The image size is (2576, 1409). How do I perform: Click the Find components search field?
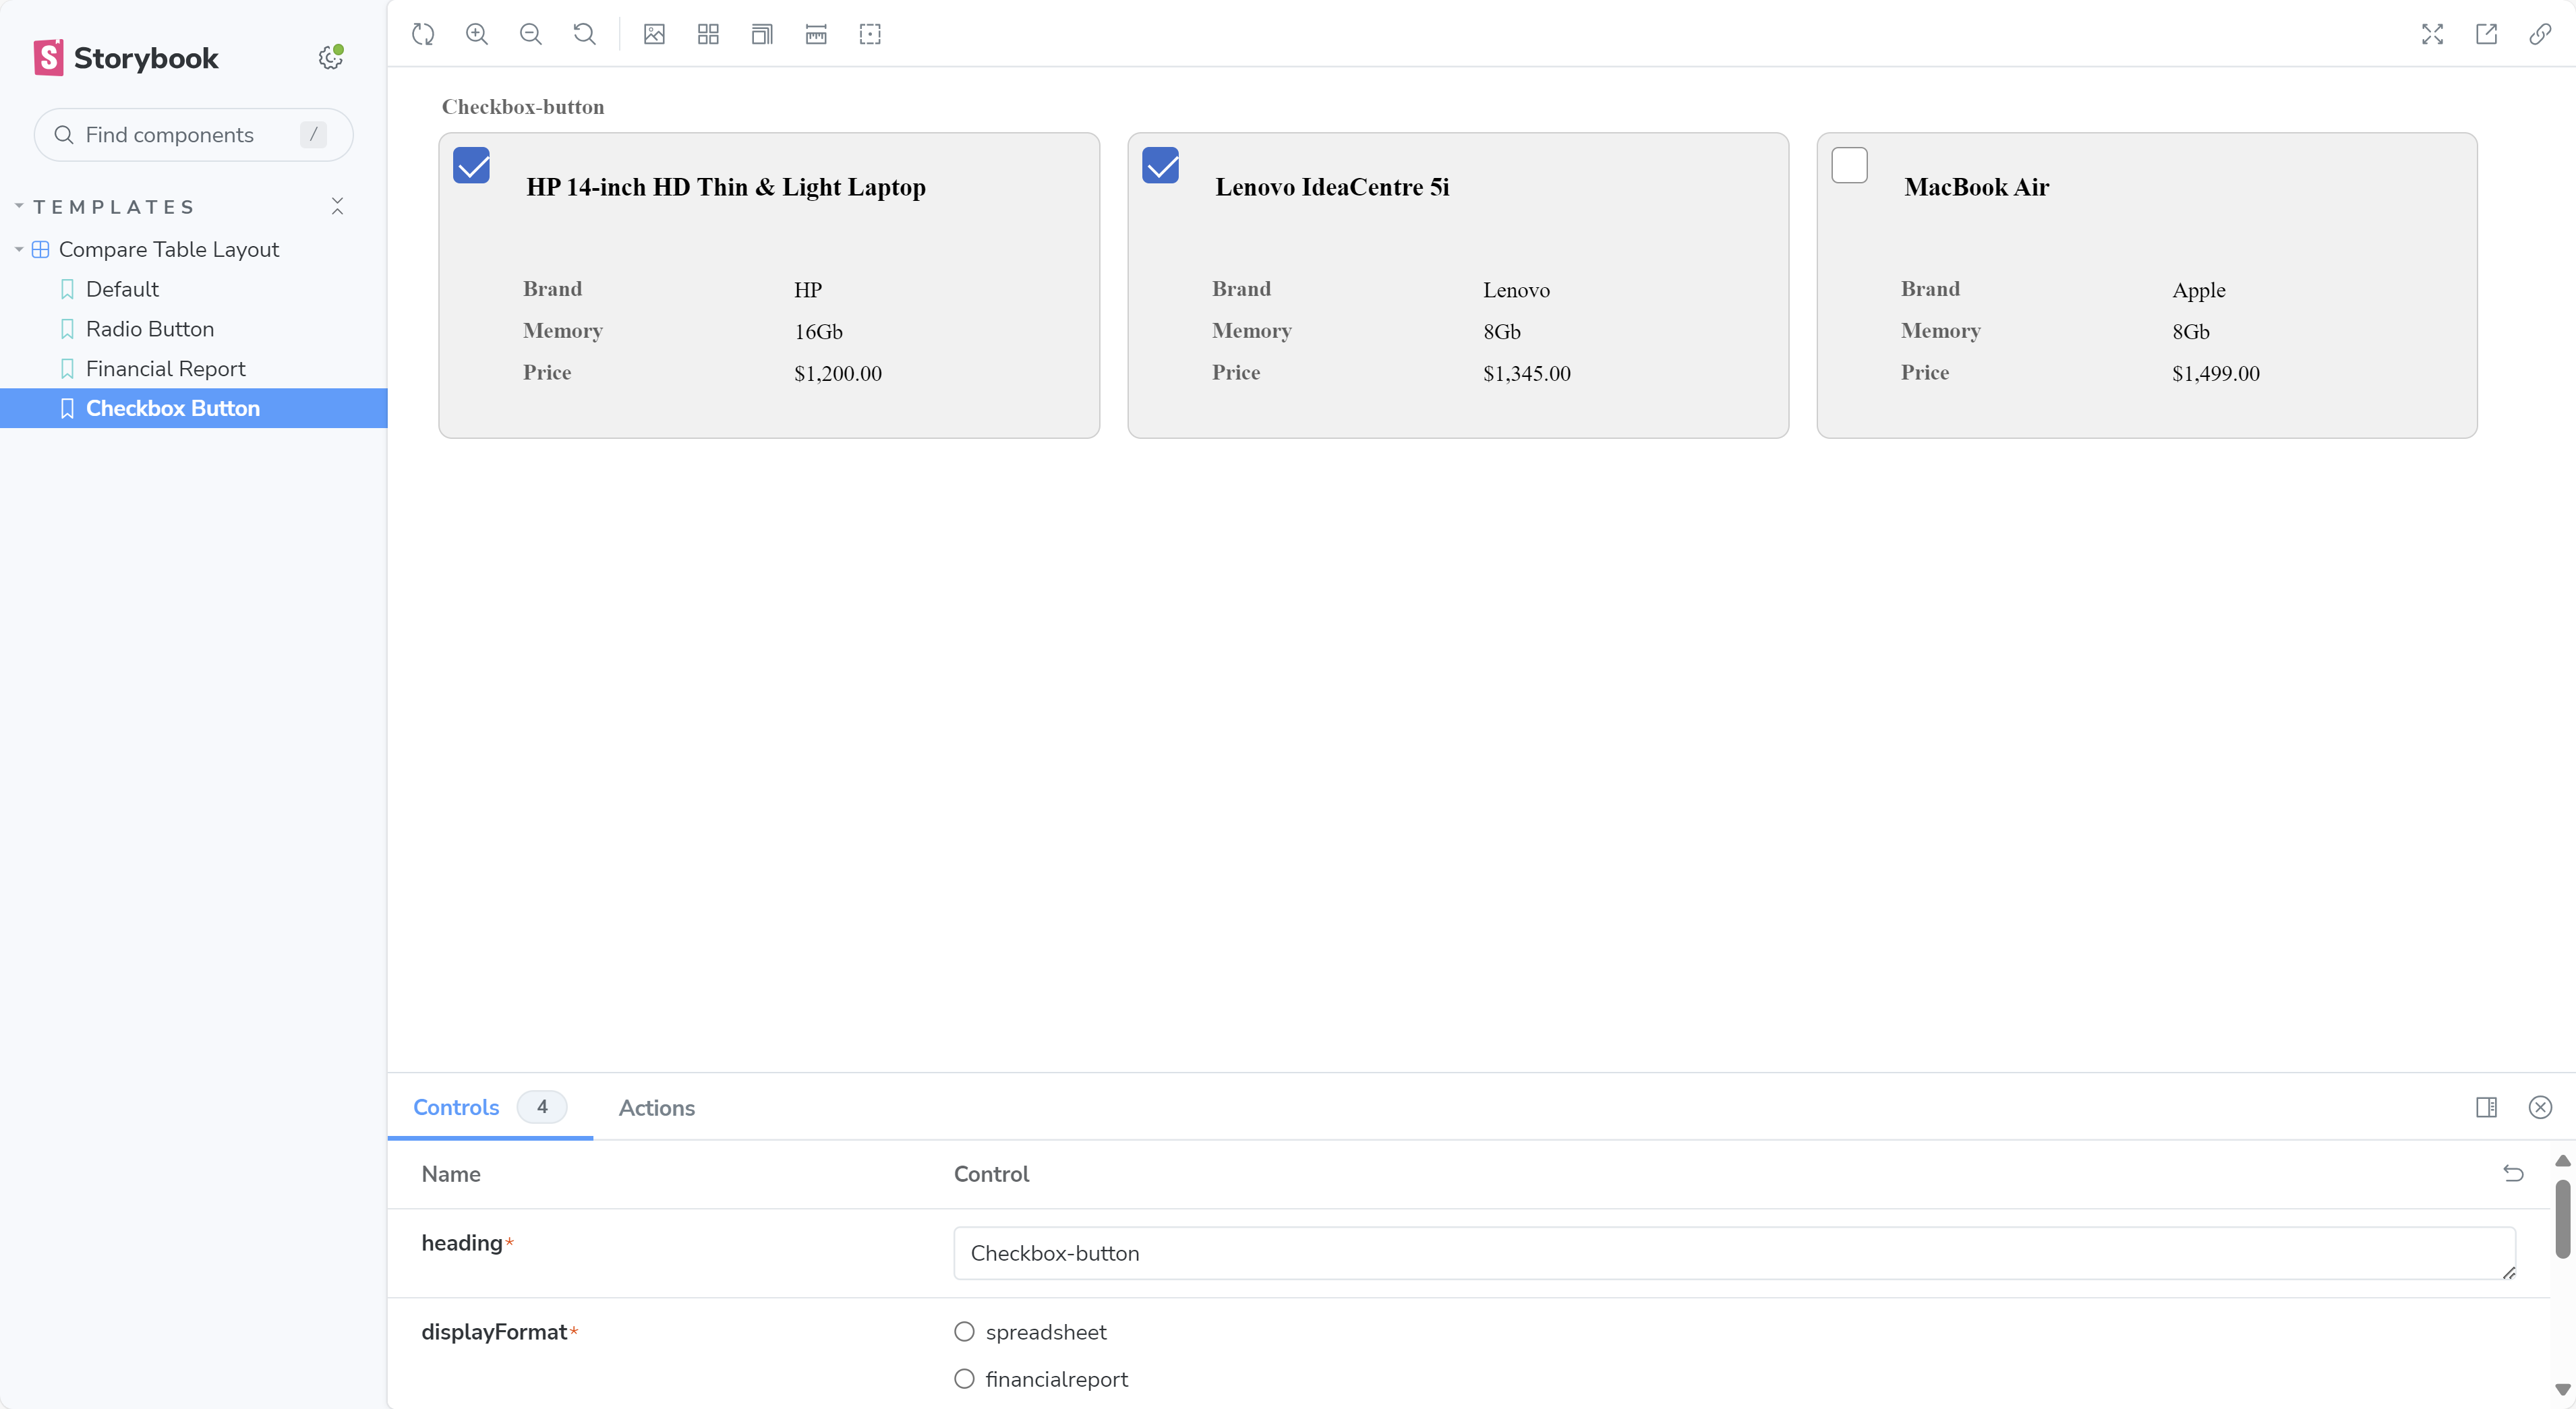pyautogui.click(x=193, y=135)
